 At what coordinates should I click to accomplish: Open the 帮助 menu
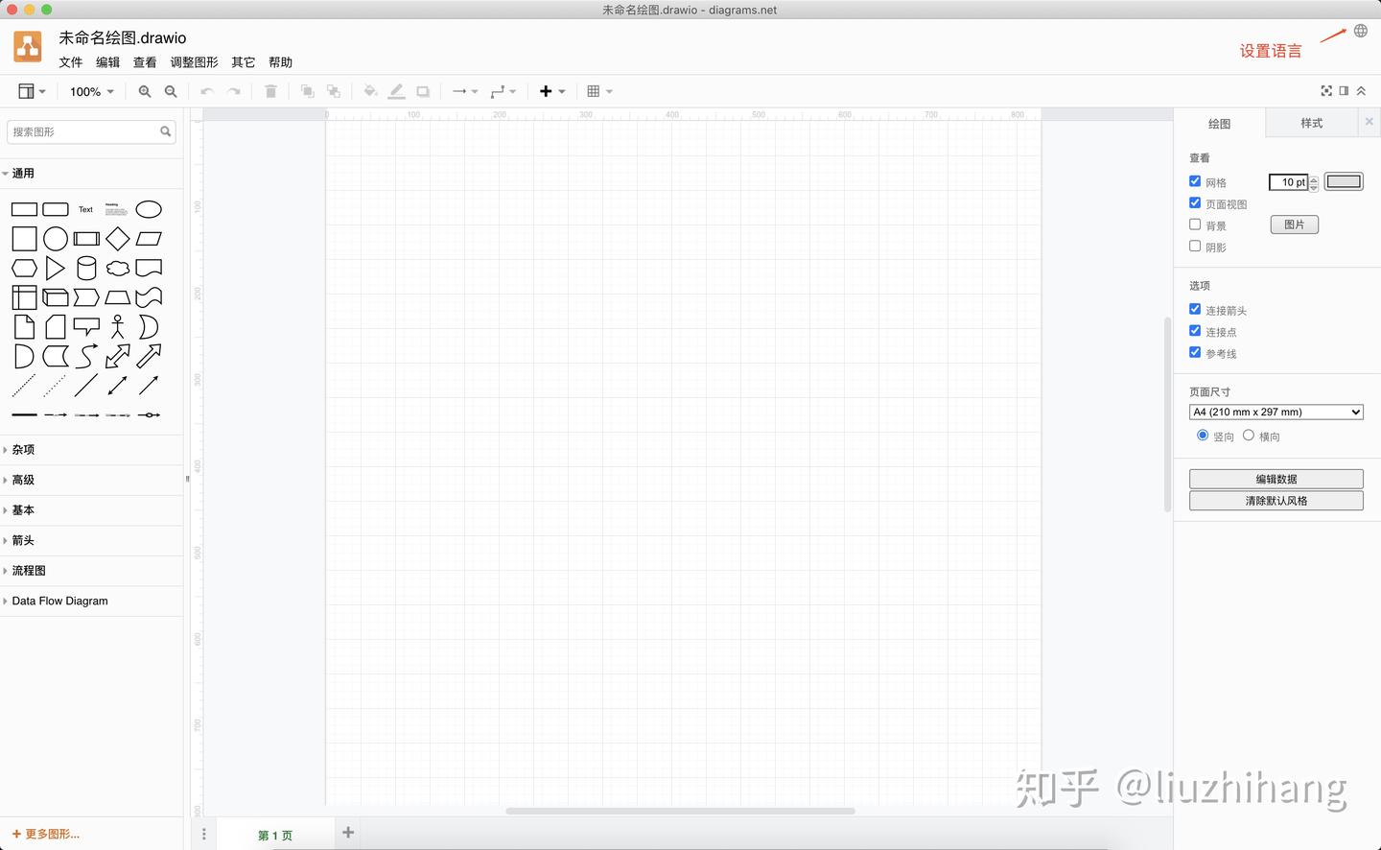(281, 62)
